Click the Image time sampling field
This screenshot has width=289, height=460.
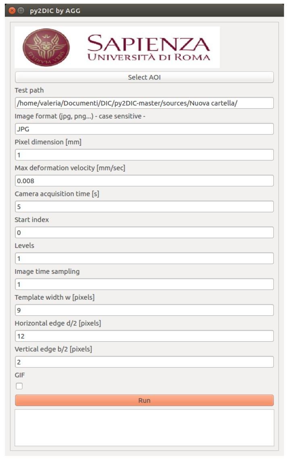coord(144,284)
